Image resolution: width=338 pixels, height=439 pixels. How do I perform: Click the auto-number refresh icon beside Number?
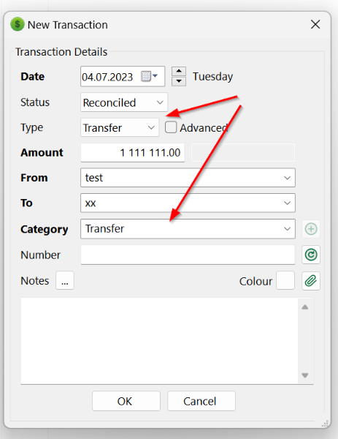coord(311,255)
